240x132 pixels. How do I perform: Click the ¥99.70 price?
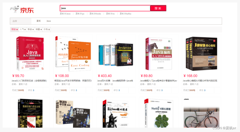[18, 76]
